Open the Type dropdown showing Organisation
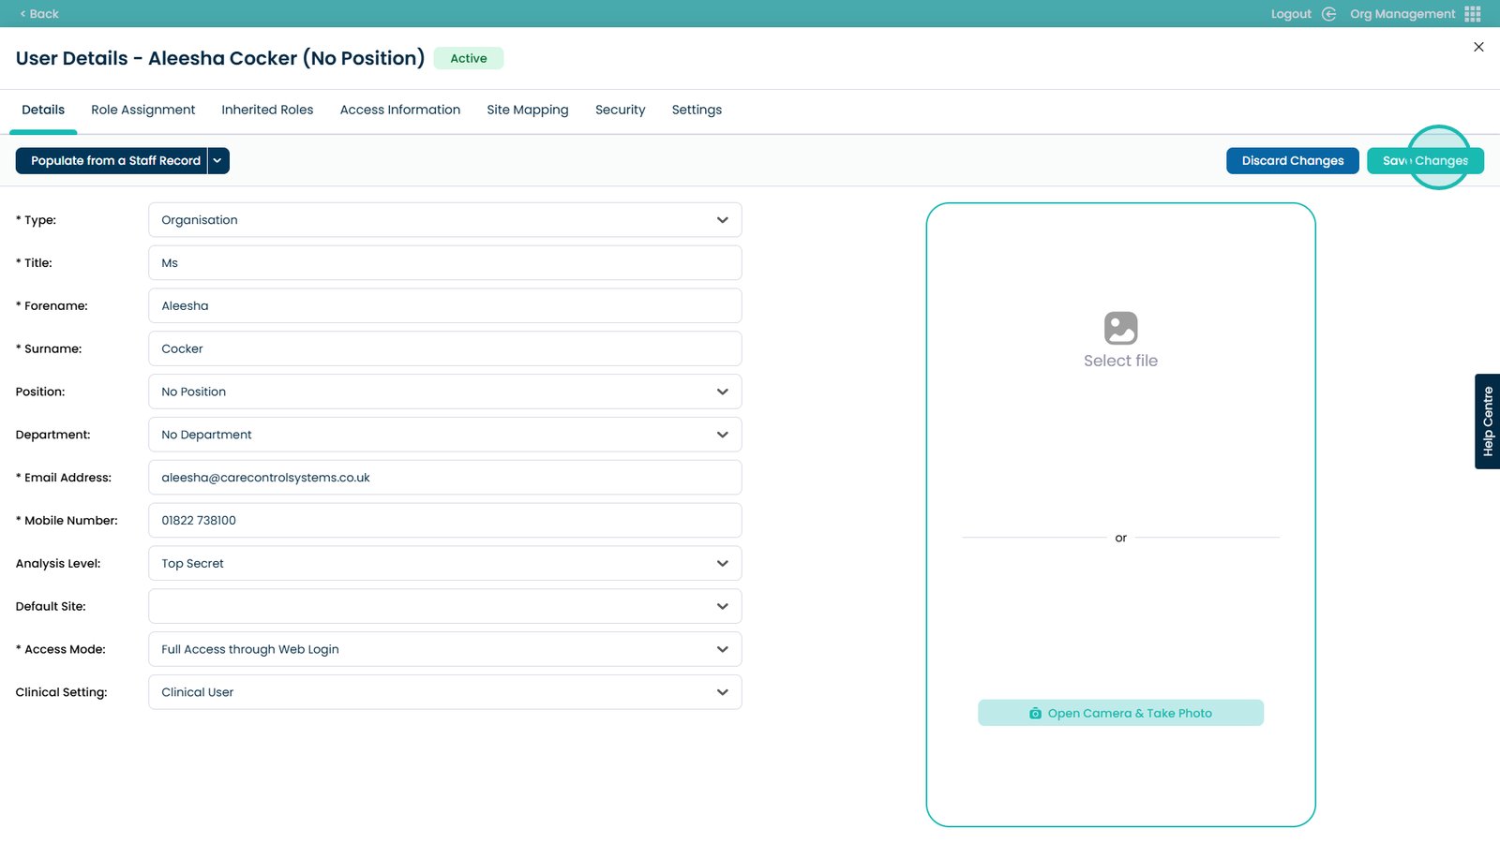1500x843 pixels. [444, 220]
